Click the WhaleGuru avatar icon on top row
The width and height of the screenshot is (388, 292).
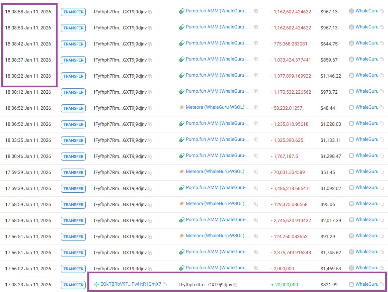[351, 11]
